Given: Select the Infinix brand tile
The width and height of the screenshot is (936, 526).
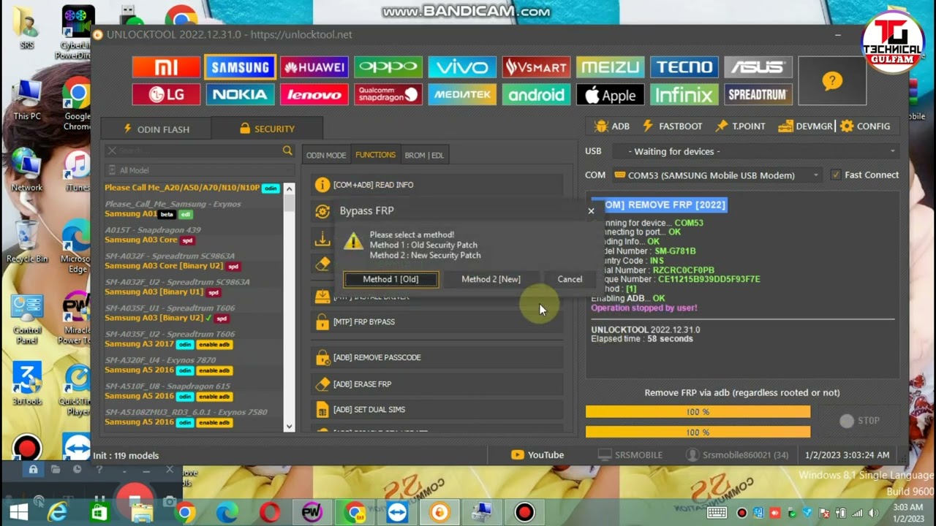Looking at the screenshot, I should tap(684, 94).
